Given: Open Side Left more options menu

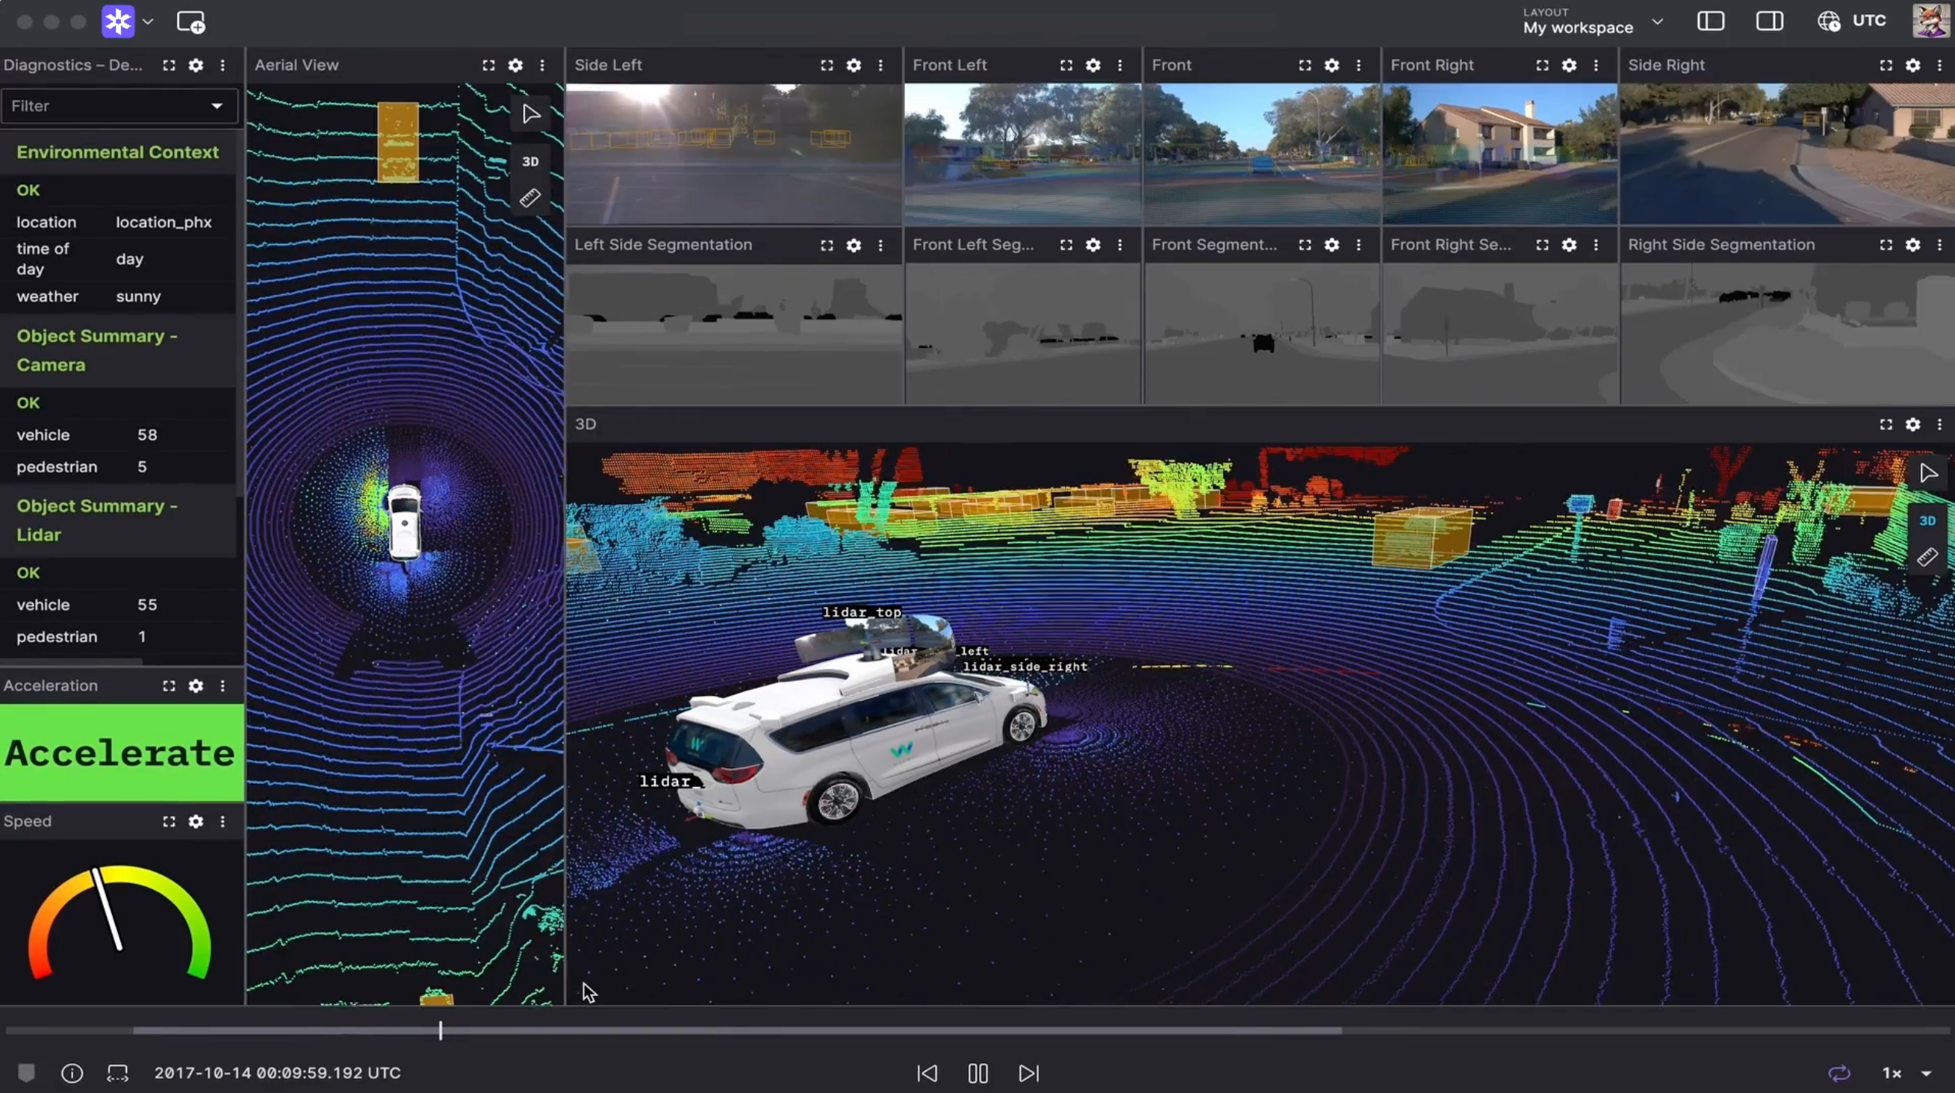Looking at the screenshot, I should tap(880, 65).
